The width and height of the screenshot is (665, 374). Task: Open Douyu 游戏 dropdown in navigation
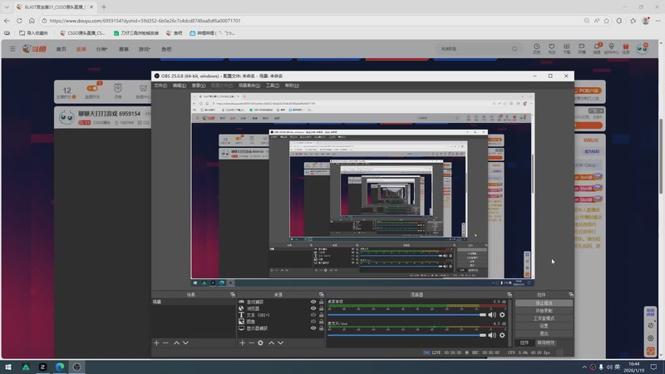click(145, 49)
